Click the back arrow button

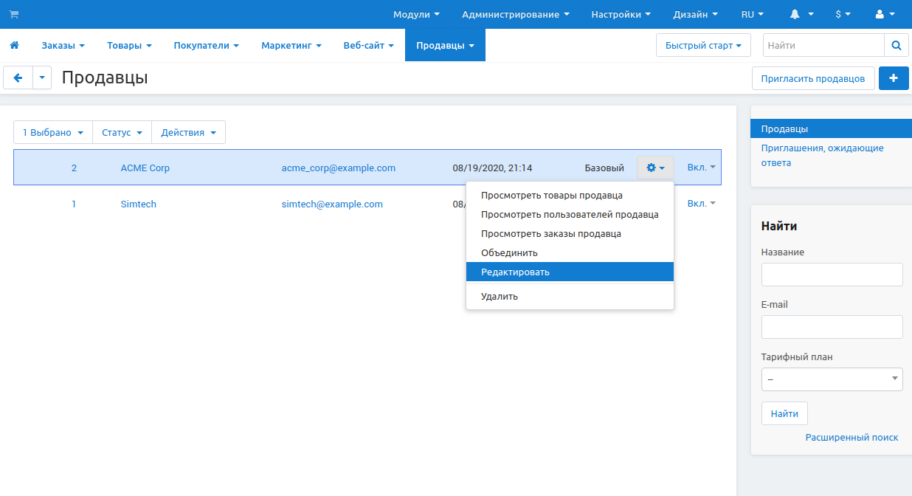pos(18,78)
